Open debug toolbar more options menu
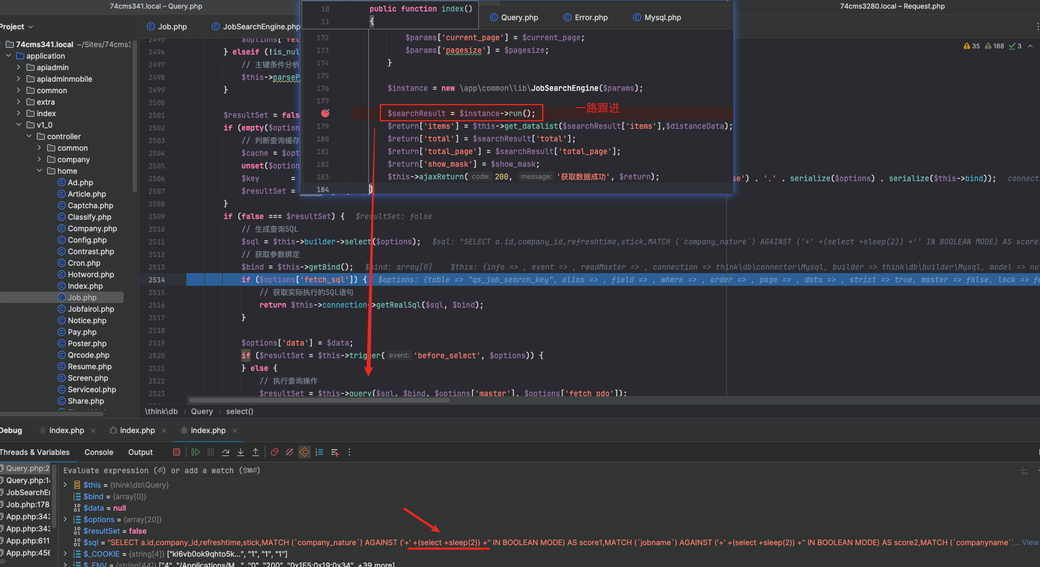 point(349,452)
